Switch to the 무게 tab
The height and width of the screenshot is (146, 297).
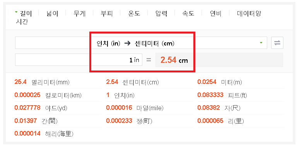(80, 13)
